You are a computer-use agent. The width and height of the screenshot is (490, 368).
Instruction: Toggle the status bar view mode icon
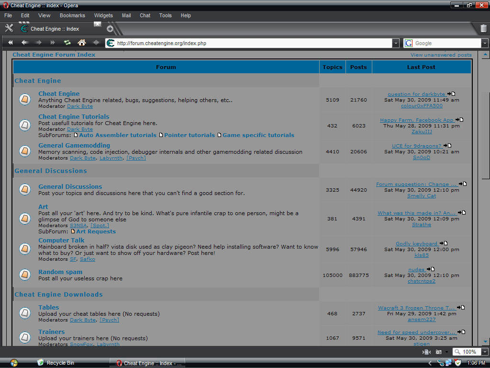[426, 352]
